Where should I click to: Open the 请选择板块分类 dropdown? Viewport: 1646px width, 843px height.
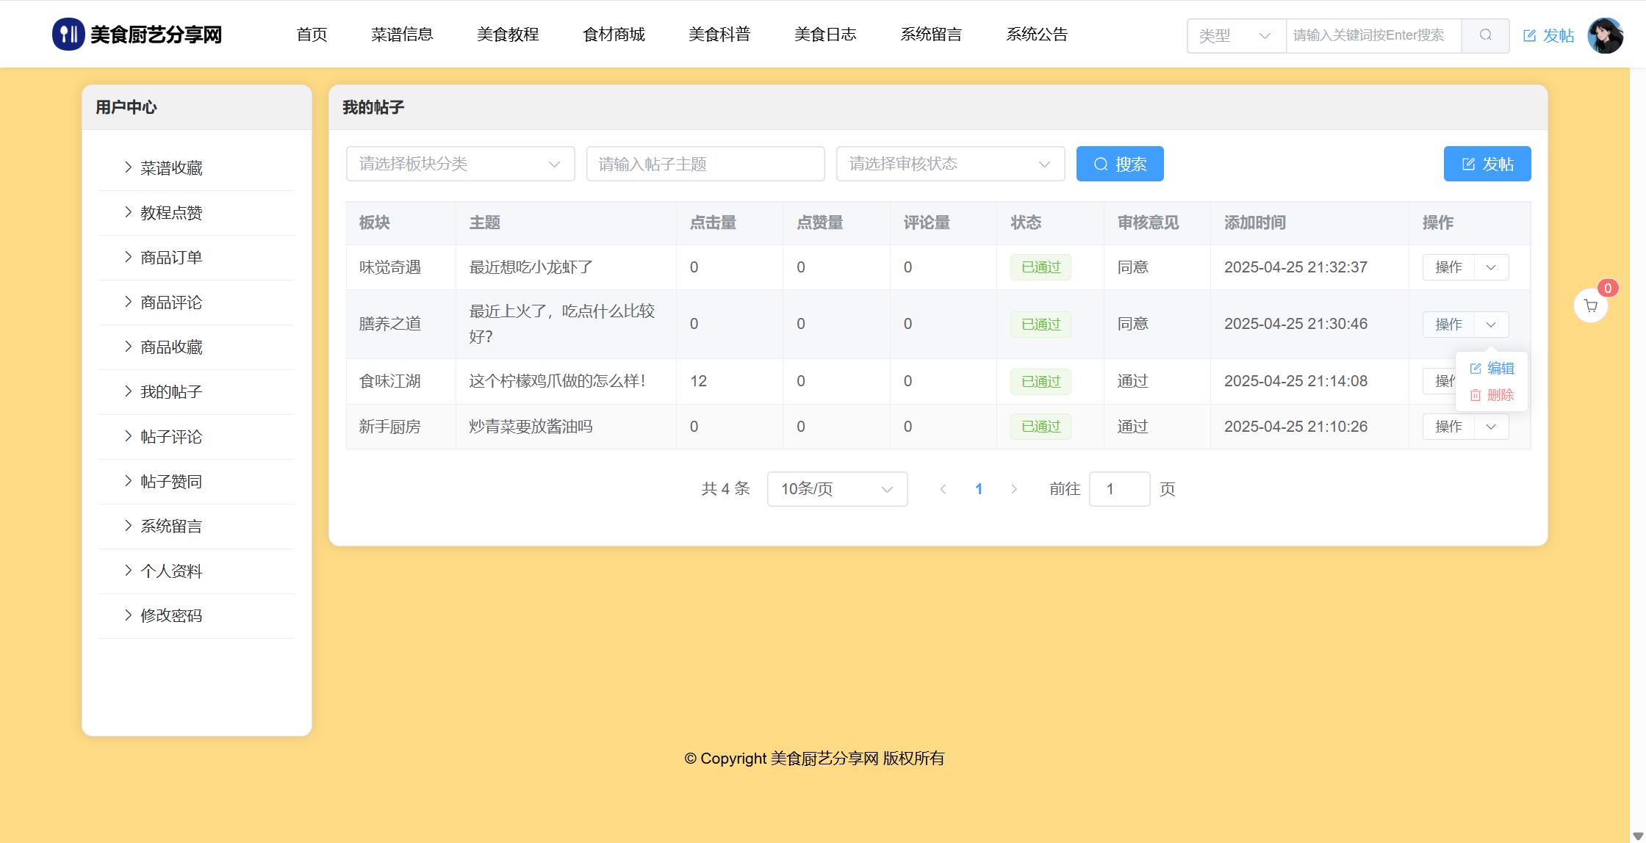(460, 164)
